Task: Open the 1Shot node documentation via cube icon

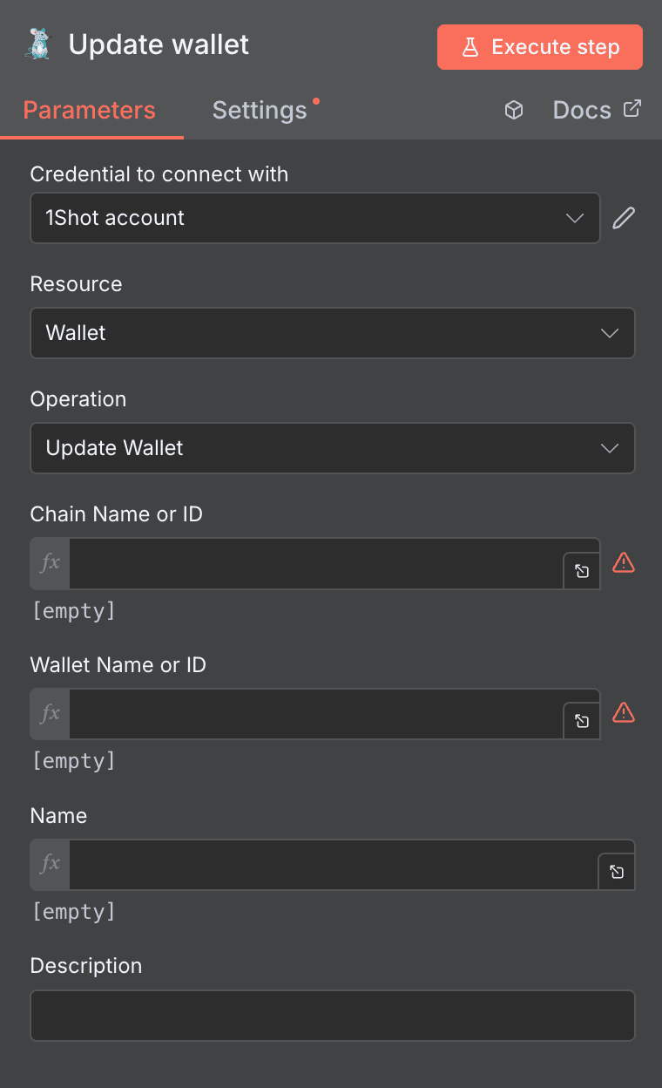Action: click(514, 110)
